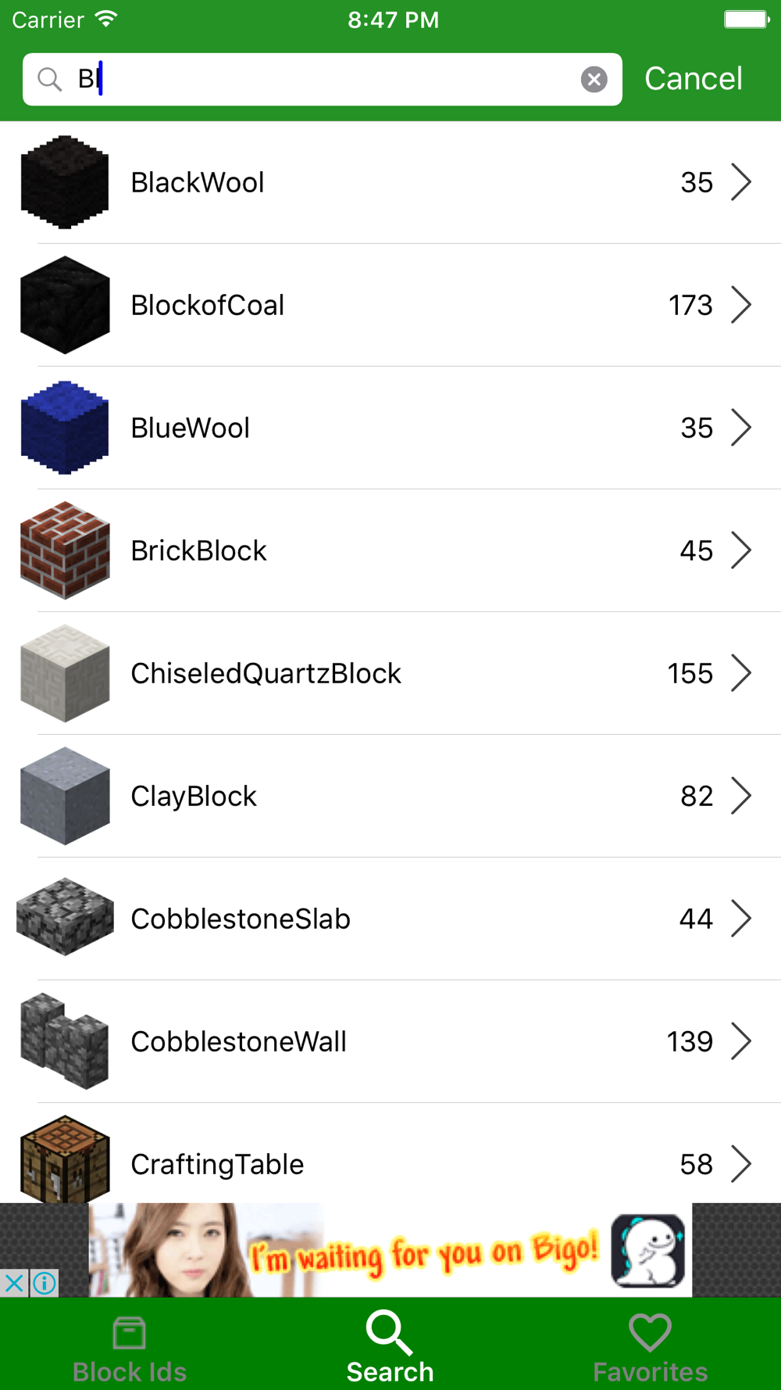
Task: Close the Bigo advertisement banner
Action: tap(14, 1283)
